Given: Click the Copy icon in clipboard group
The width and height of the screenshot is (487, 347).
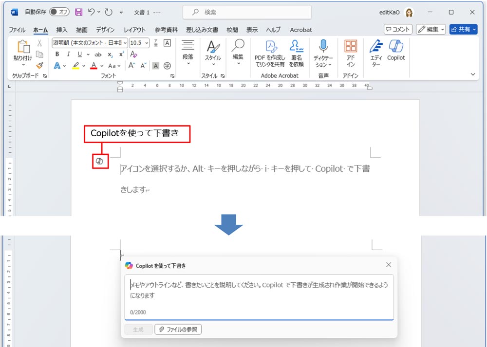Looking at the screenshot, I should [39, 55].
